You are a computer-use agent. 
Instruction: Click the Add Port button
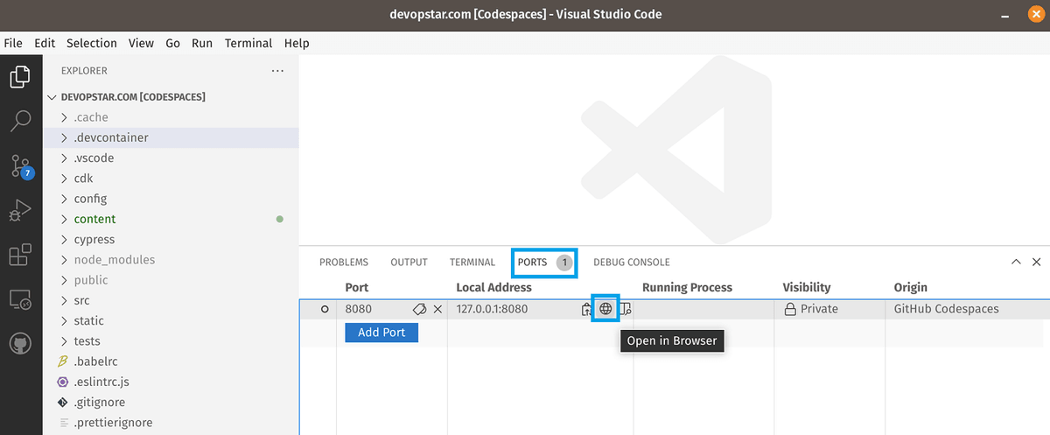coord(381,333)
